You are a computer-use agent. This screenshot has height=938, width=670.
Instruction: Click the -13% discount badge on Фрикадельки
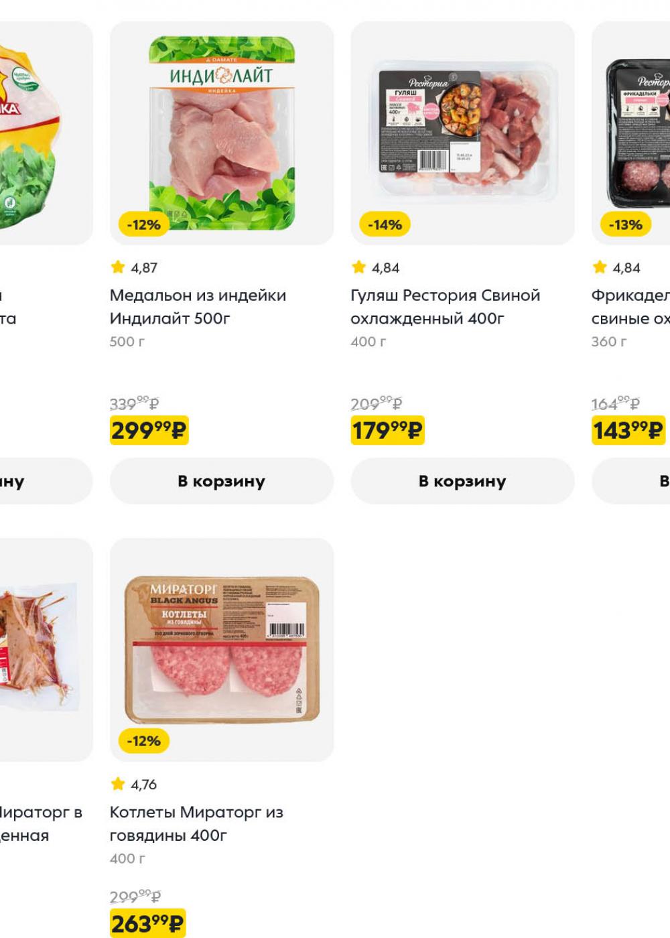point(625,225)
